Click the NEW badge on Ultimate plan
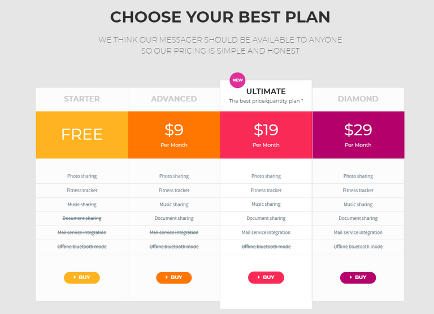Viewport: 434px width, 314px height. point(237,80)
